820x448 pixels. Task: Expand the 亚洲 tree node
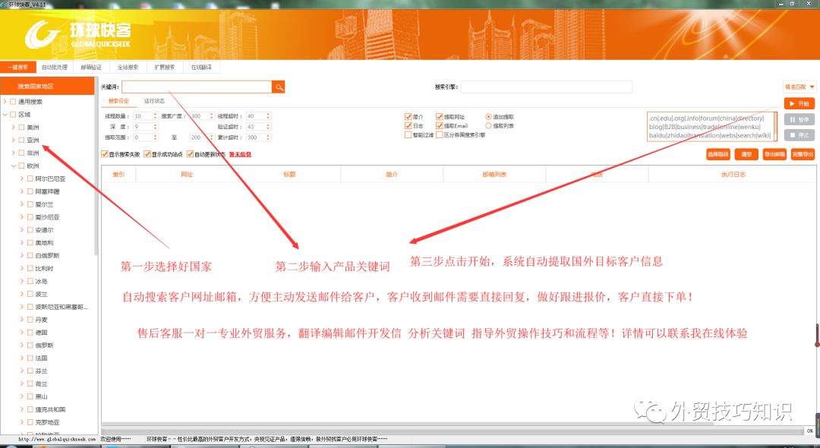pos(15,138)
